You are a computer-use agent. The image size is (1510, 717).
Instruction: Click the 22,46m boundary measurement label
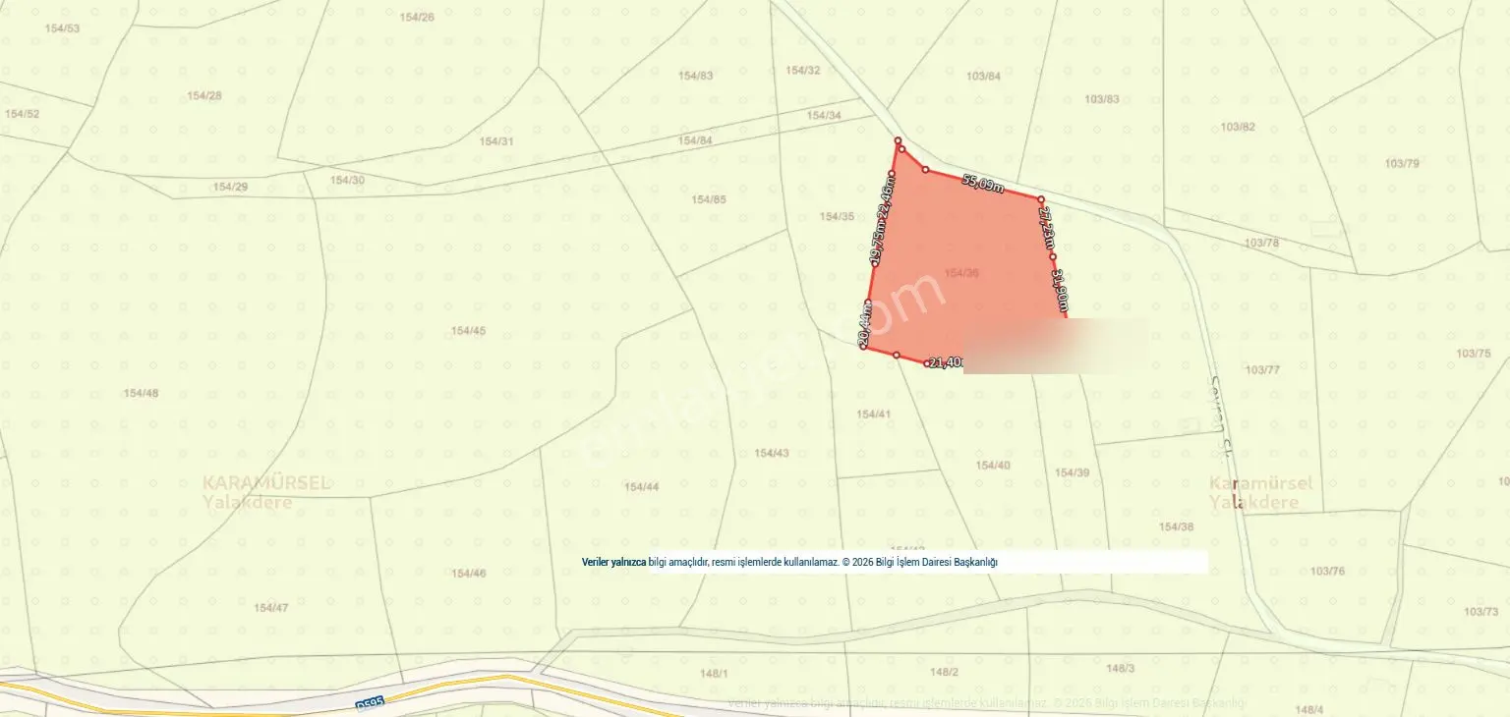coord(886,198)
